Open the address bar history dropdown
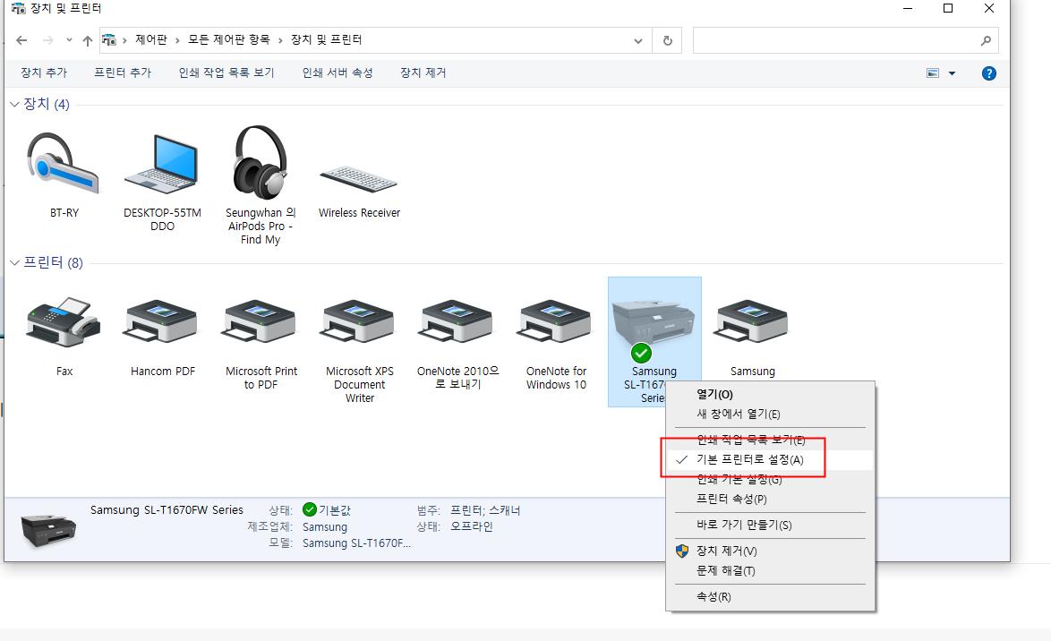 [x=638, y=40]
